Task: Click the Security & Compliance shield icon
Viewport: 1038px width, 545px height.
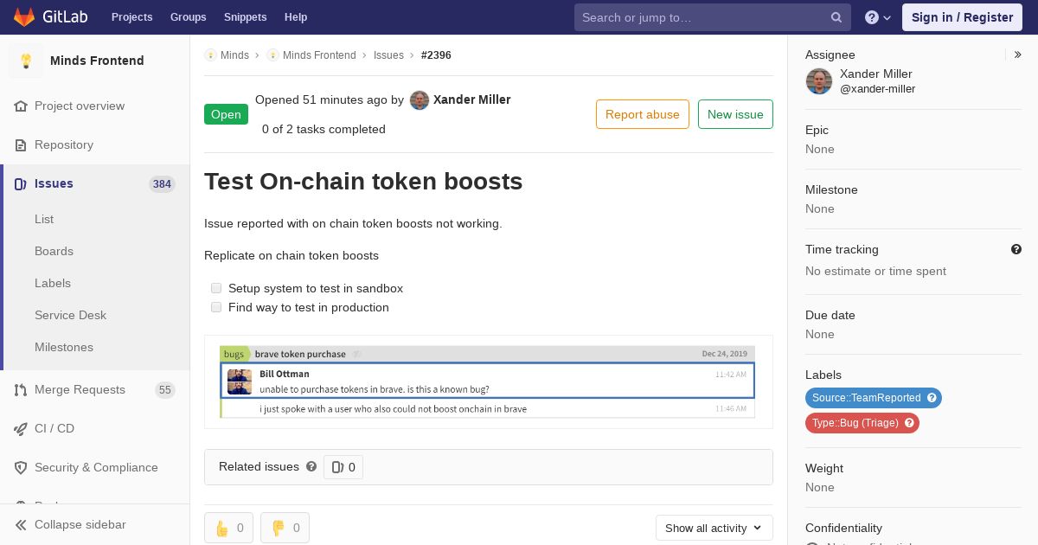Action: [x=21, y=468]
